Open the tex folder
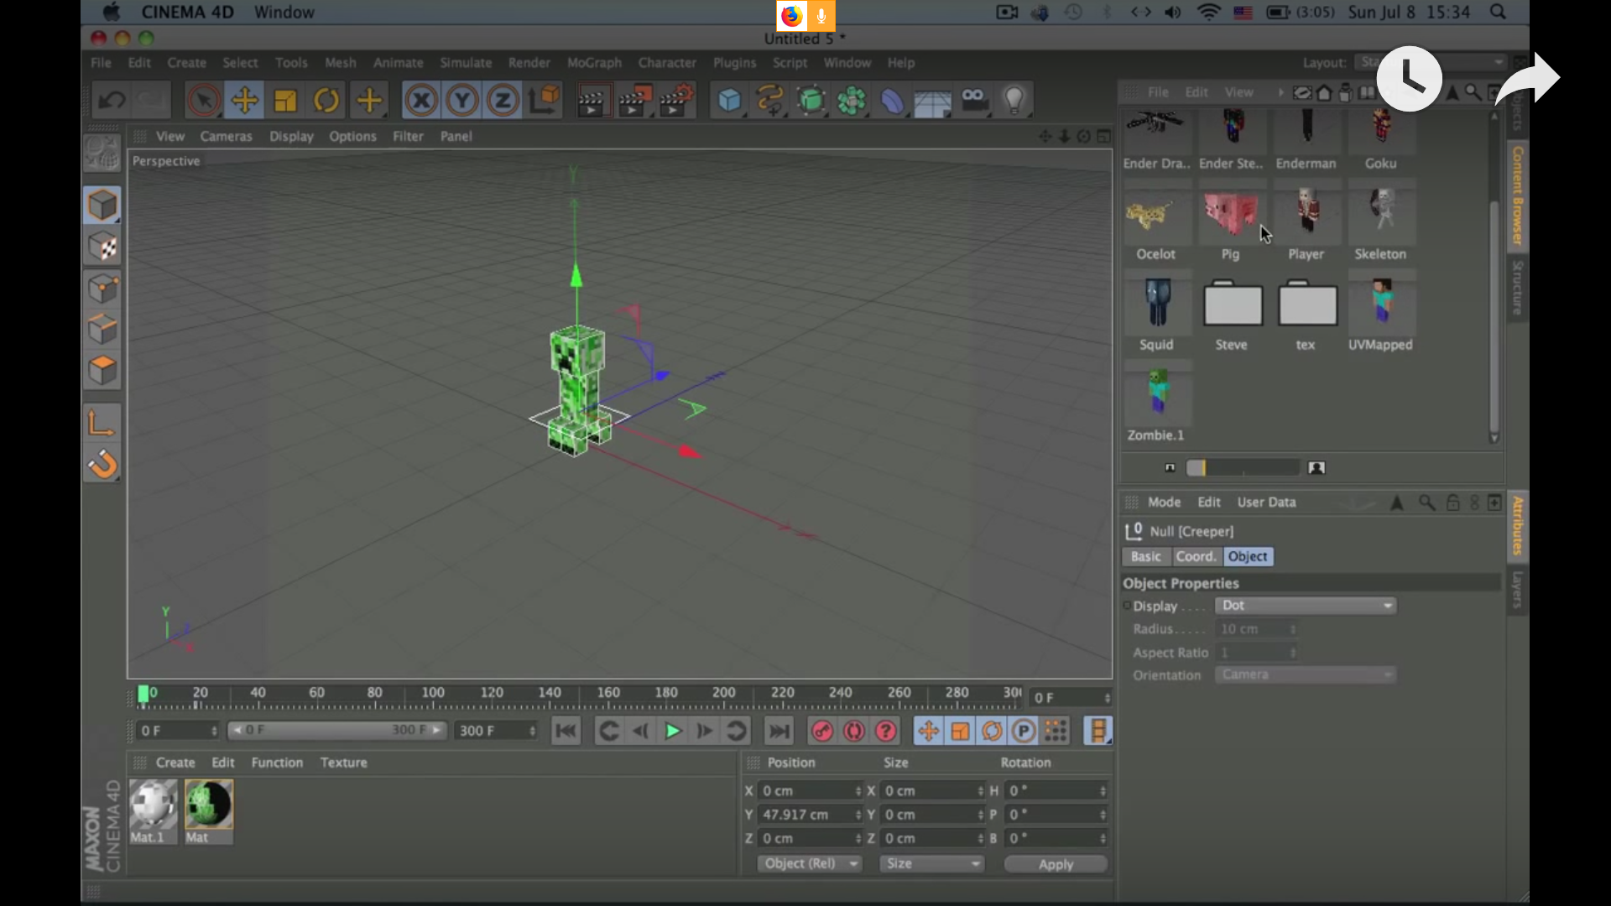The width and height of the screenshot is (1611, 906). point(1306,303)
